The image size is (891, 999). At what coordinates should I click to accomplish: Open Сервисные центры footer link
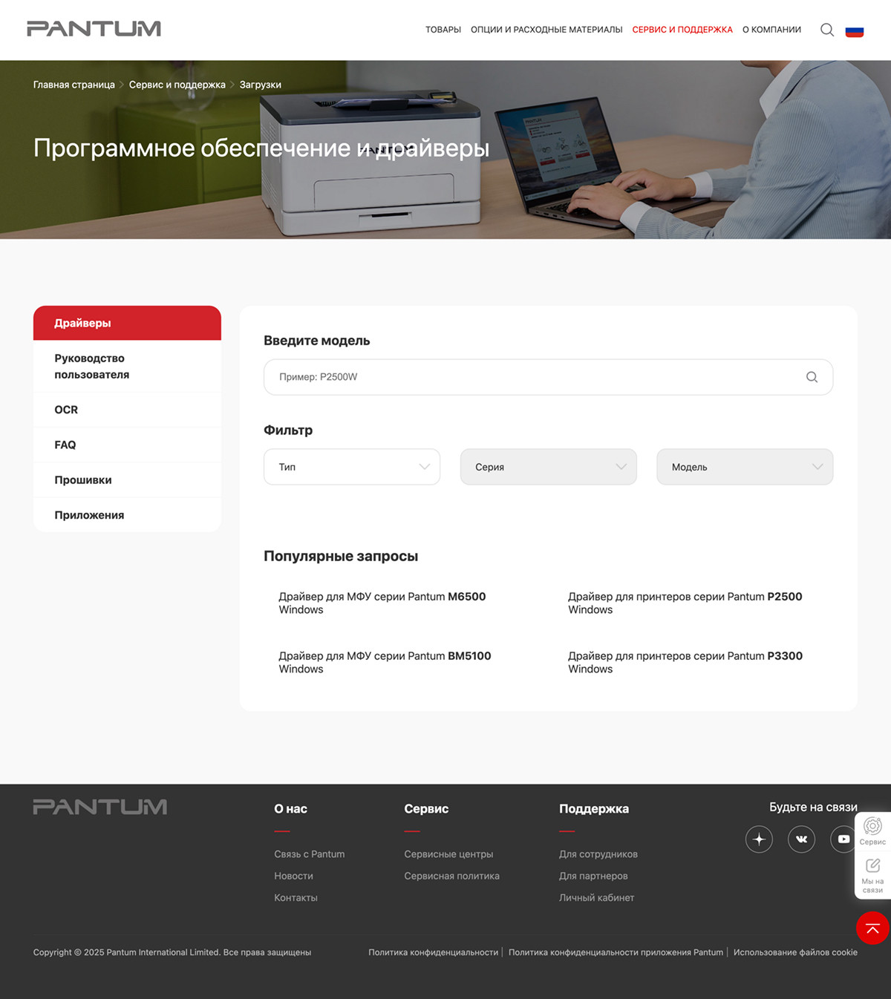coord(448,854)
